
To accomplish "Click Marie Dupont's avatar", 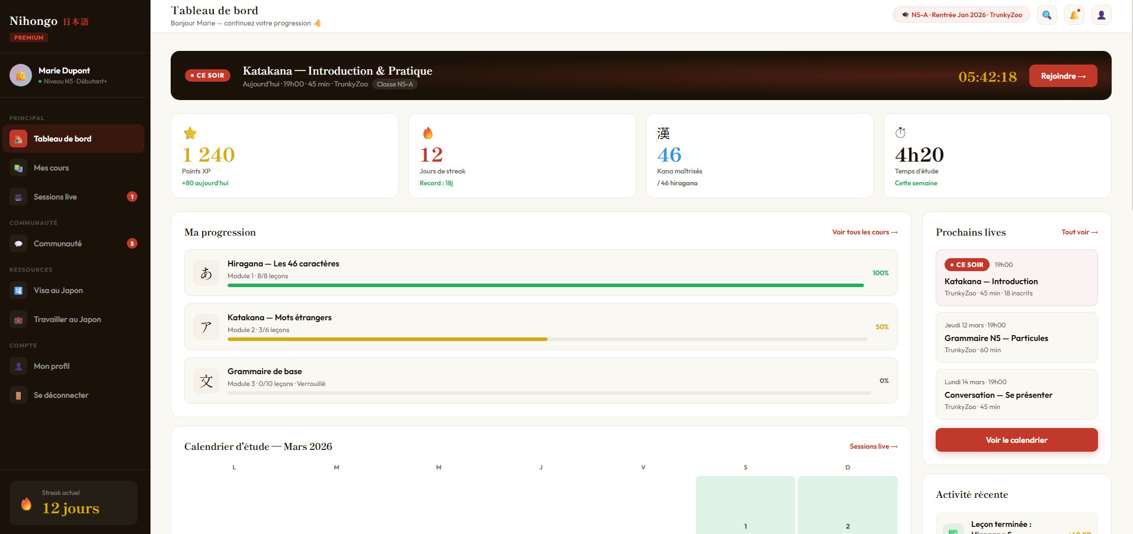I will (x=21, y=75).
